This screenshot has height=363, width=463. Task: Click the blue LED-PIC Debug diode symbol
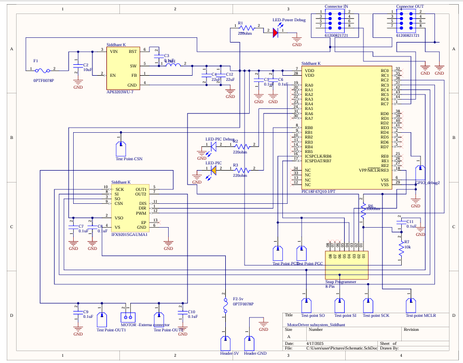[212, 146]
